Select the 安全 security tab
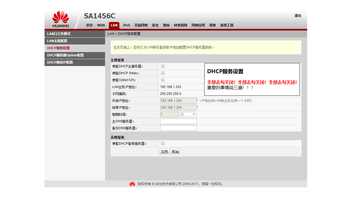Viewport: 352px width, 198px height. pos(155,25)
